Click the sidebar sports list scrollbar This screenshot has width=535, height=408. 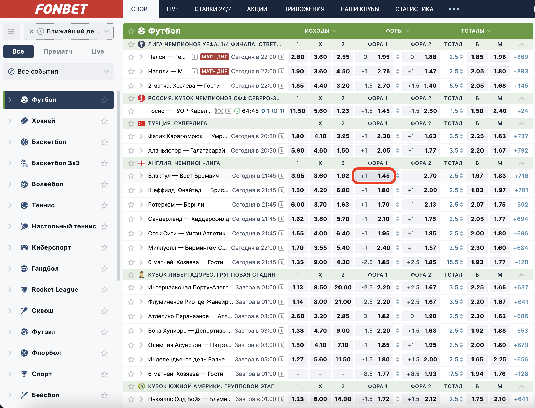click(118, 185)
